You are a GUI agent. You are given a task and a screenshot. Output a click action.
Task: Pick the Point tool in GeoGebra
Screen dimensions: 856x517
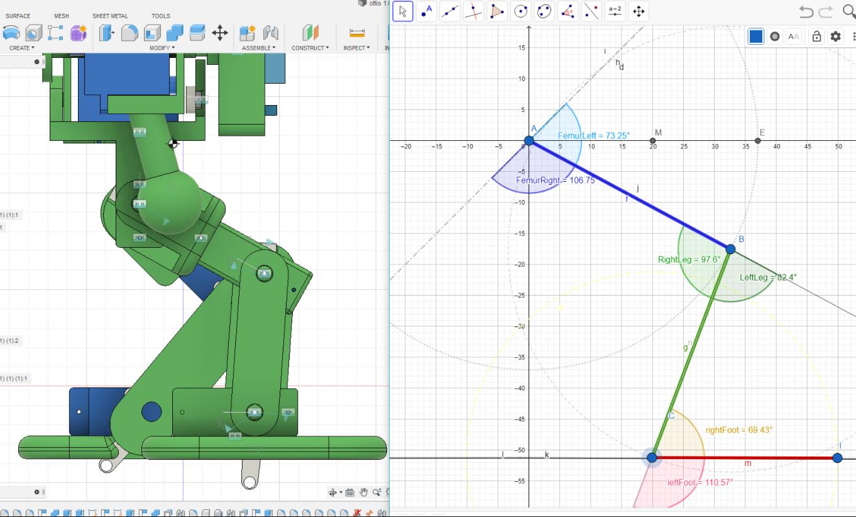[427, 11]
